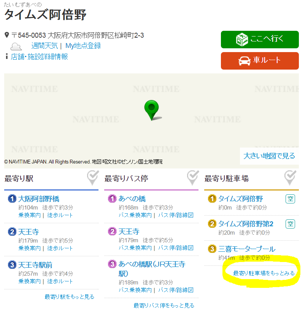Click 乗換案内 under 天王寺駅前

tap(29, 281)
